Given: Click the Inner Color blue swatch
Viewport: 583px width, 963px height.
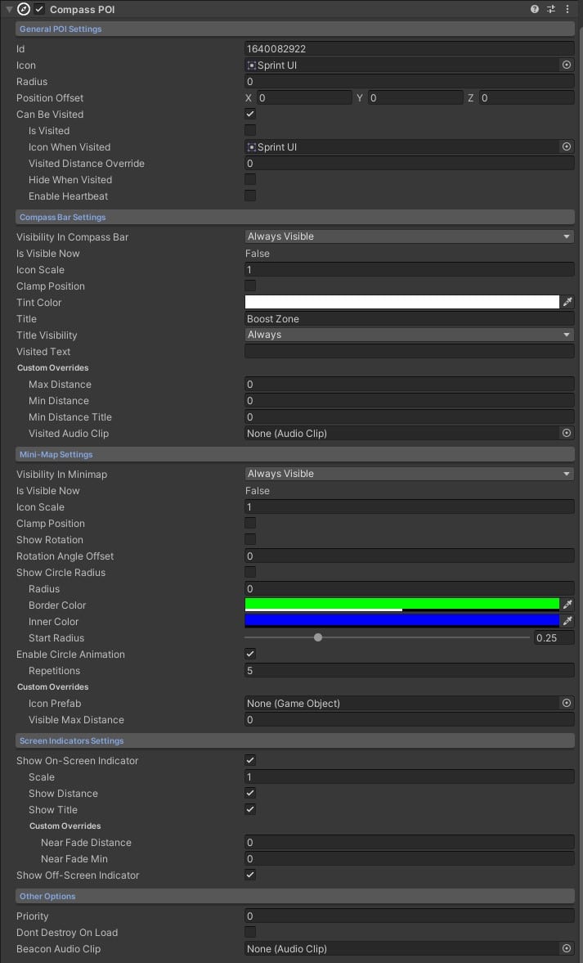Looking at the screenshot, I should click(x=401, y=622).
